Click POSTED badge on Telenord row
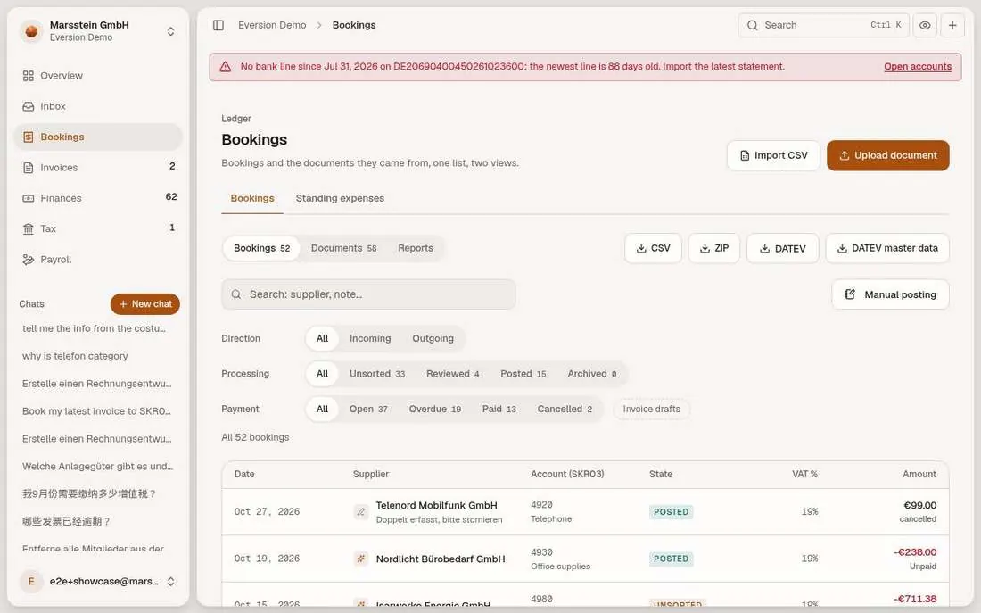Image resolution: width=981 pixels, height=613 pixels. [x=671, y=511]
